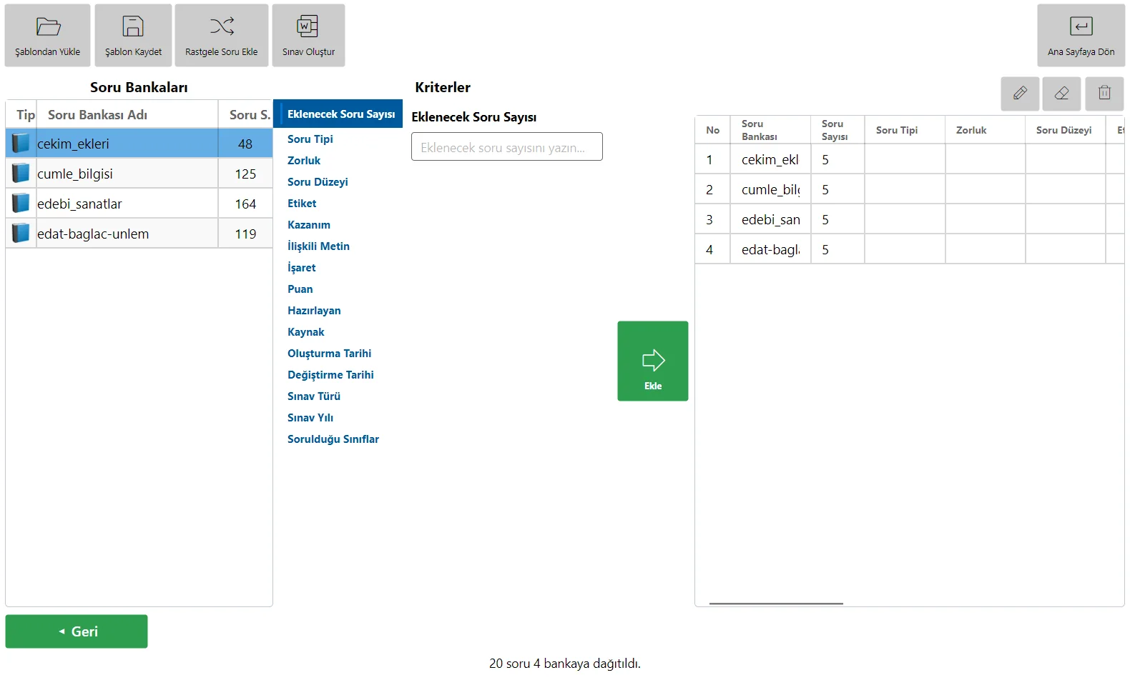Click horizontal scrollbar under criteria table
Screen dimensions: 1130x680
(776, 604)
